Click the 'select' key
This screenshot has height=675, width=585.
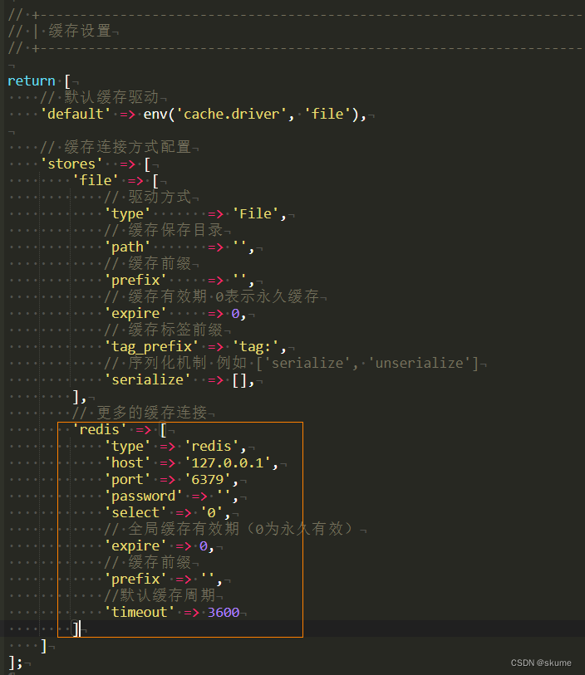135,513
